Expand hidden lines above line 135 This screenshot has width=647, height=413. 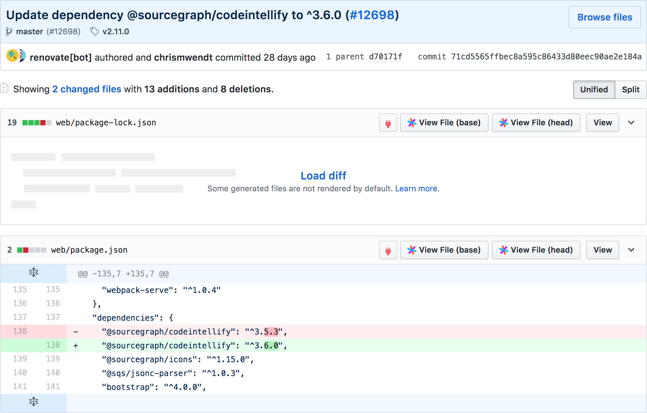tap(33, 273)
